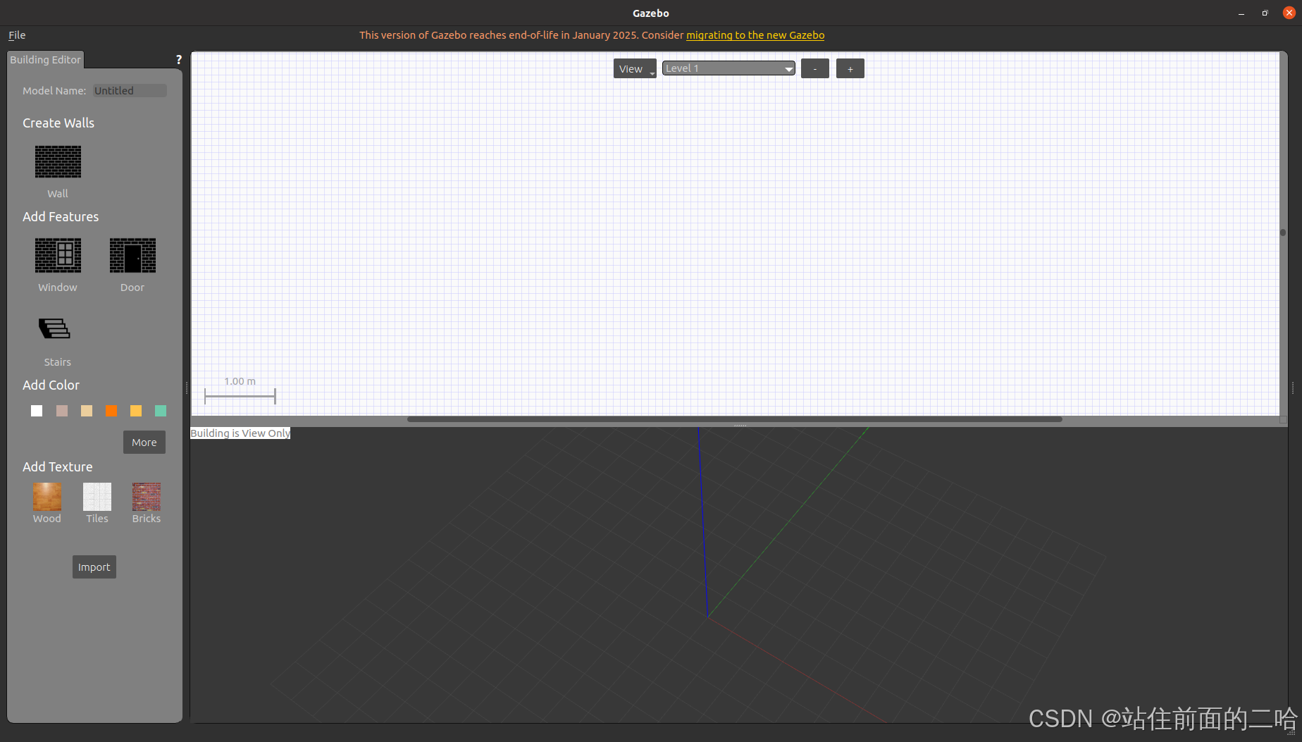This screenshot has width=1302, height=742.
Task: Choose the Window feature icon
Action: point(58,255)
